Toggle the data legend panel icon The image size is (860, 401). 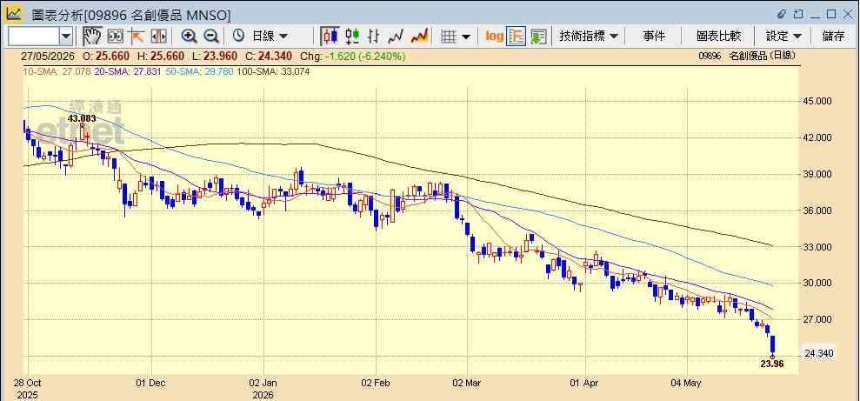(517, 37)
